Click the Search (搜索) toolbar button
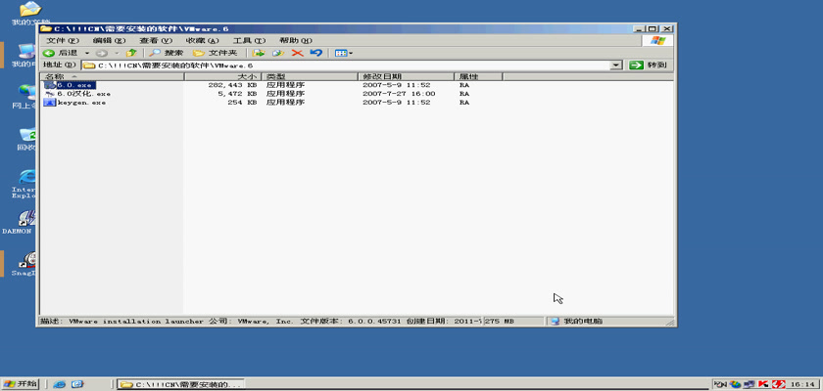This screenshot has height=391, width=823. 166,53
